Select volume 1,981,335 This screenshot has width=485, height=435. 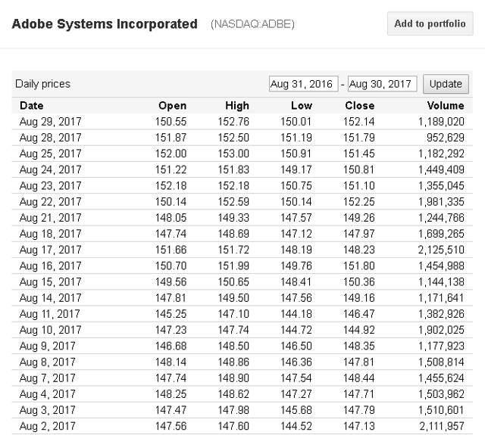tap(441, 202)
